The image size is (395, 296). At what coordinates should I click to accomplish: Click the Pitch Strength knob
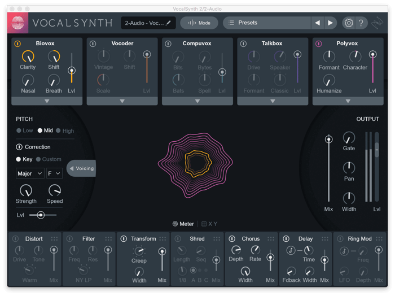click(26, 190)
